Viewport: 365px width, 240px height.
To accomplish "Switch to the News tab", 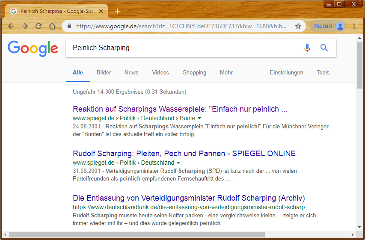I will 131,72.
